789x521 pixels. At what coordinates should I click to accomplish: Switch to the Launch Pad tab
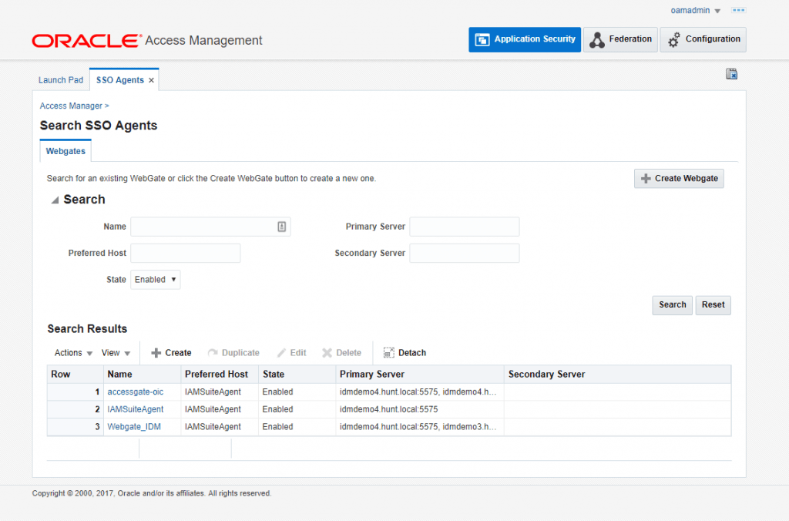point(61,80)
